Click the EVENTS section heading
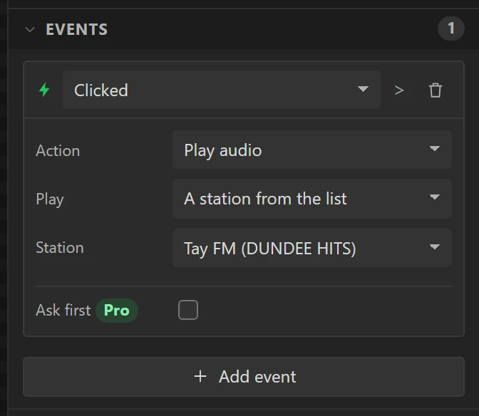The image size is (479, 416). (77, 30)
